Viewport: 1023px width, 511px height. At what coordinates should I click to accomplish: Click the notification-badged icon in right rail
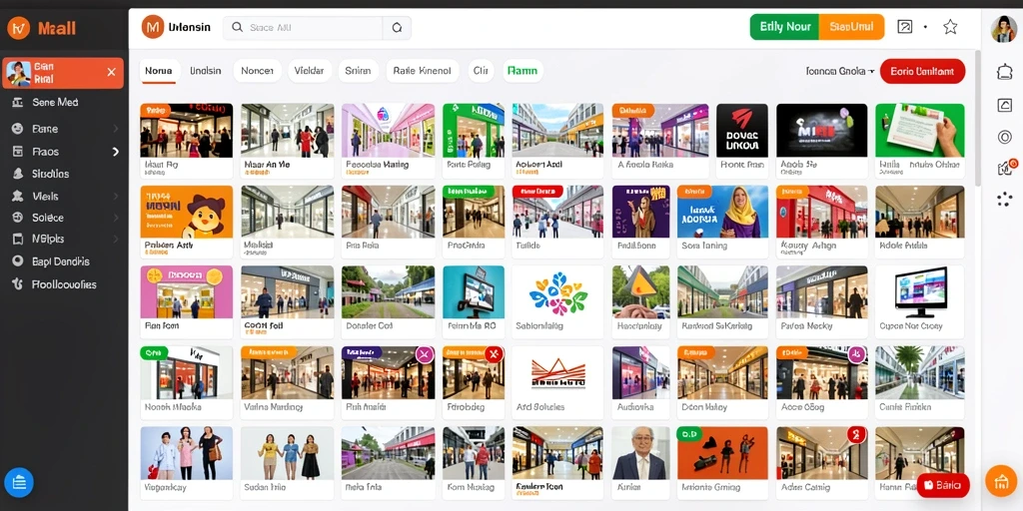(x=1005, y=168)
